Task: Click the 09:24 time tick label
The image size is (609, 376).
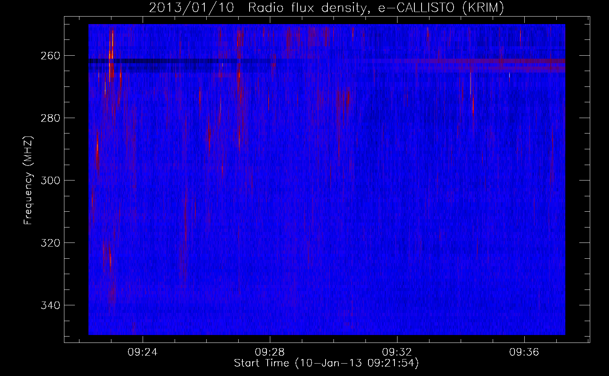Action: [143, 352]
